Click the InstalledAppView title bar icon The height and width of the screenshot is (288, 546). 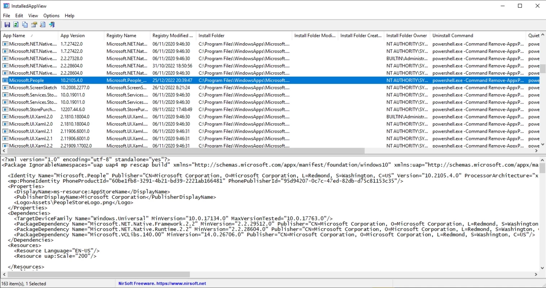(x=6, y=6)
